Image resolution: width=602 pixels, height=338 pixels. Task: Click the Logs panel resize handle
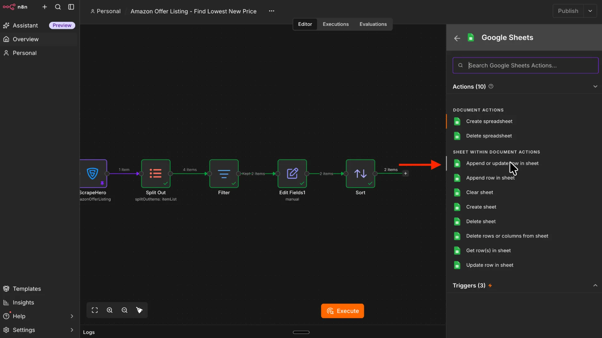click(301, 332)
